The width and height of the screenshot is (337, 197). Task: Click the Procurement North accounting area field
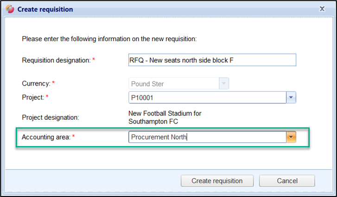click(207, 137)
